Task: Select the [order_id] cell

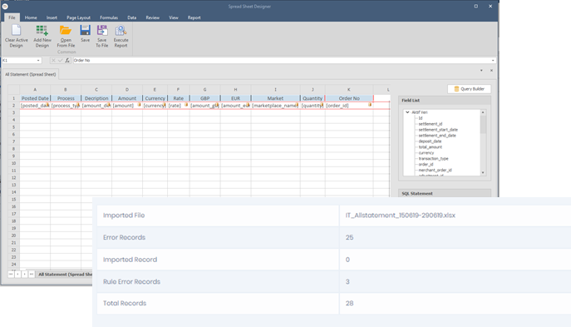Action: [x=349, y=106]
